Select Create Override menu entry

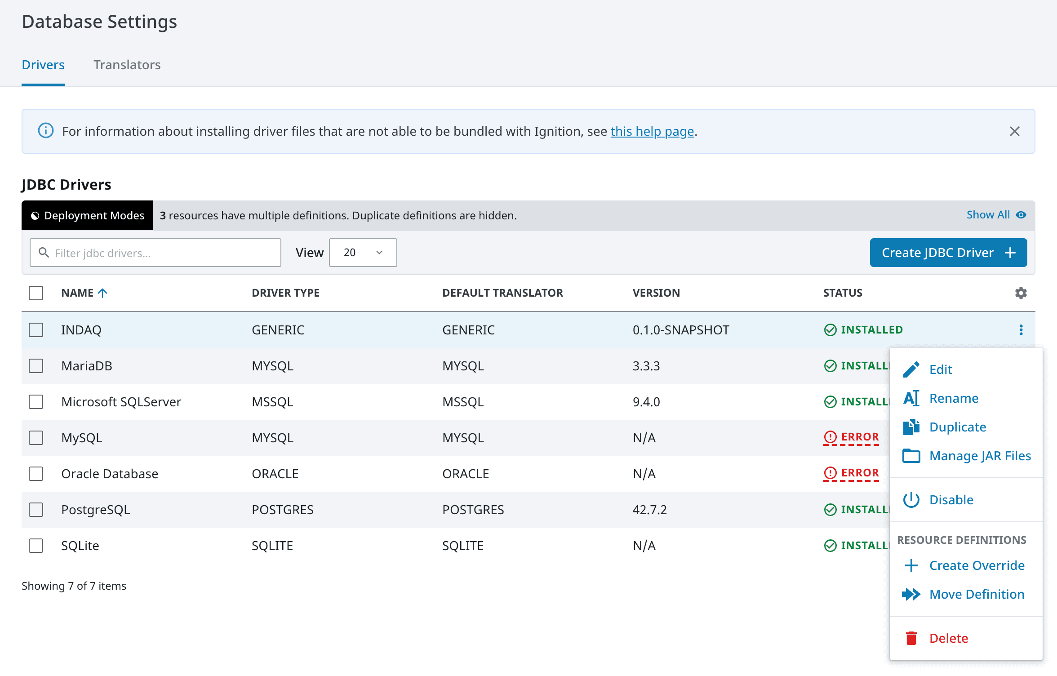pyautogui.click(x=965, y=565)
